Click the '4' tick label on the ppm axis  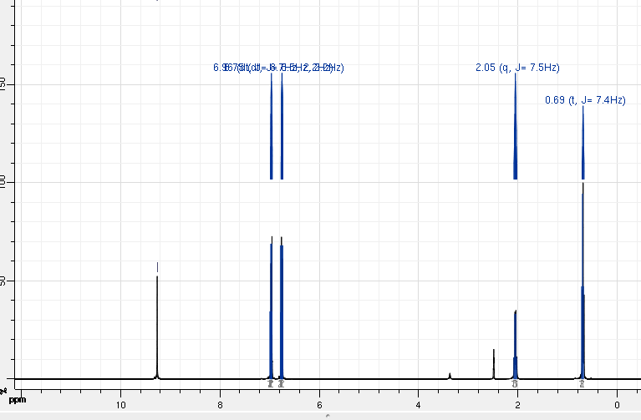coord(418,405)
